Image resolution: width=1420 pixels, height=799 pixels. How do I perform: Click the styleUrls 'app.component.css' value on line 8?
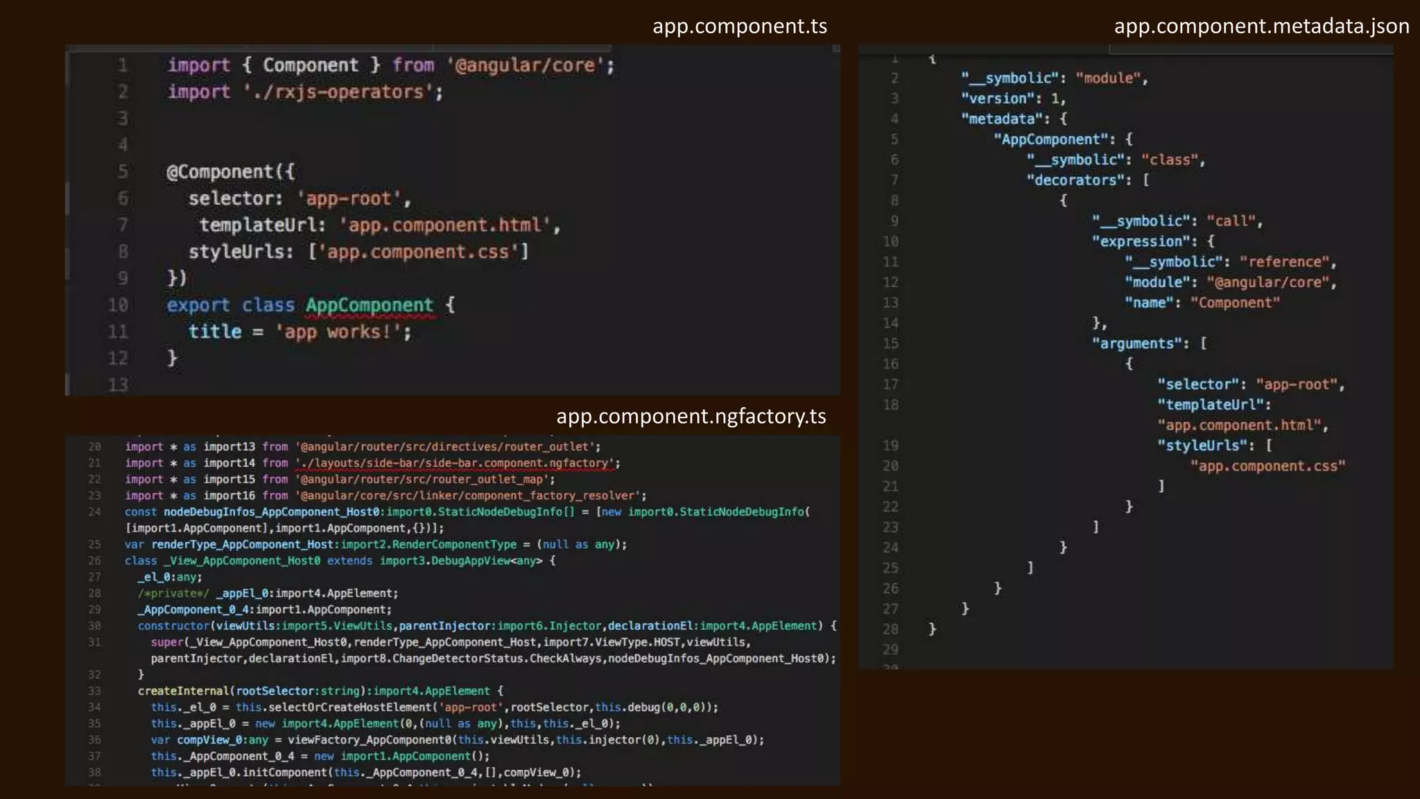[418, 252]
